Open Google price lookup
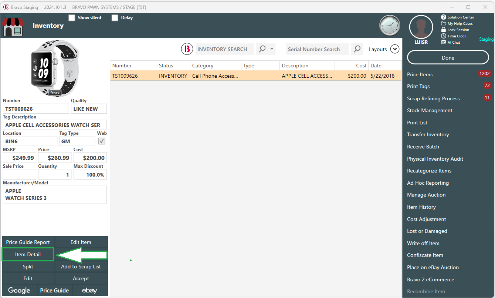 pos(19,291)
